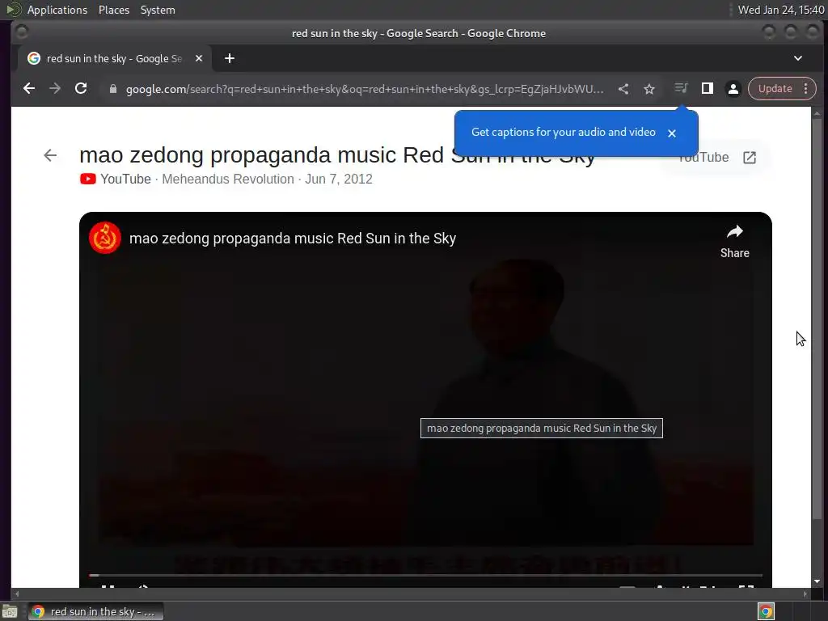Click the scroll down arrow
This screenshot has height=621, width=828.
click(817, 581)
